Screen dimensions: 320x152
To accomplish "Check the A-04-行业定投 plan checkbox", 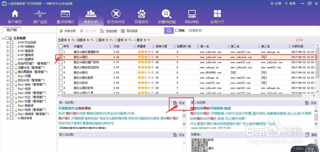I will 12,42.
